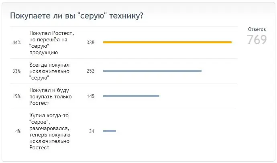Click the right end of the orange bar
Screen dimensions: 277x163
(231, 43)
